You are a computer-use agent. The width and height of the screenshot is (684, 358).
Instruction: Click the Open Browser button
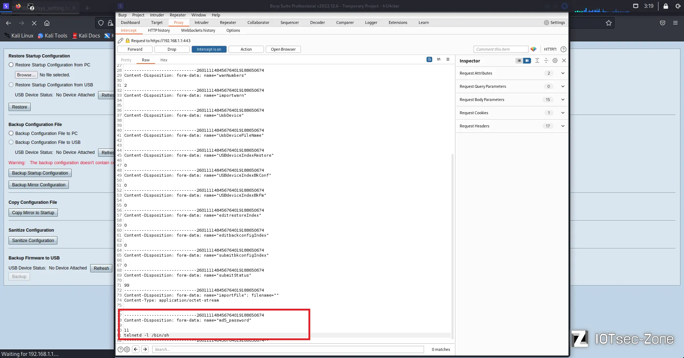283,49
